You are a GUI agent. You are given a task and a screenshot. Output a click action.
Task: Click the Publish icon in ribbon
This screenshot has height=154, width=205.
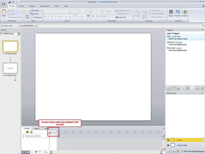pos(185,12)
